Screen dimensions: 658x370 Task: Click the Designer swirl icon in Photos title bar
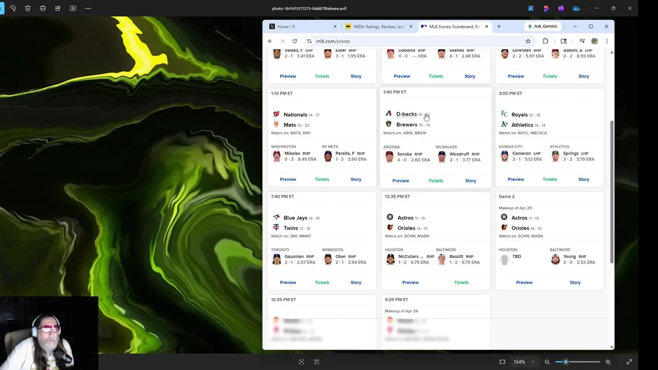[x=546, y=8]
